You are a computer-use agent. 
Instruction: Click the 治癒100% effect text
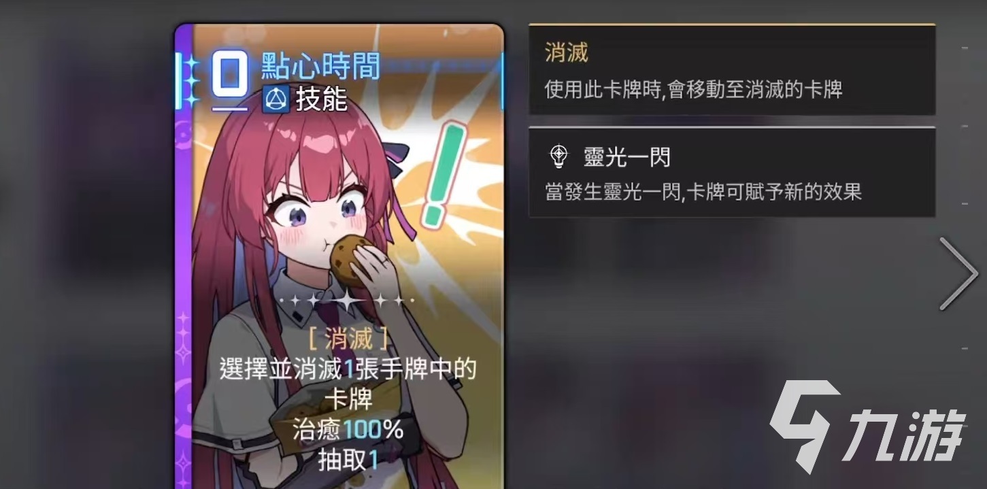(x=348, y=430)
